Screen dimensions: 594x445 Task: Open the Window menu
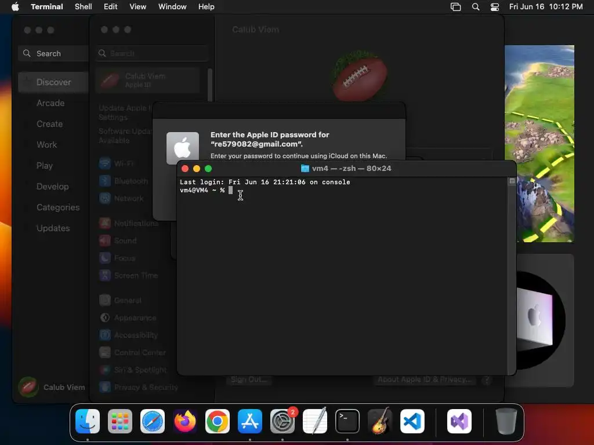(x=172, y=7)
